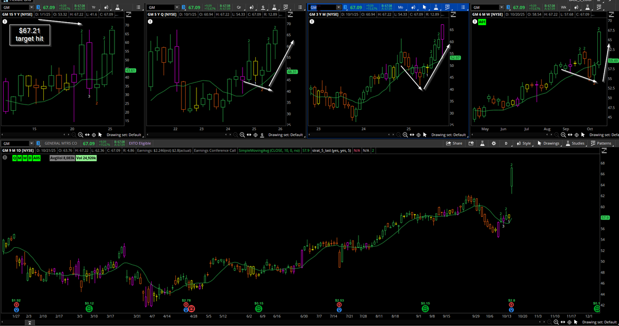The image size is (619, 326).
Task: Open the Studies button in main chart toolbar
Action: point(575,143)
